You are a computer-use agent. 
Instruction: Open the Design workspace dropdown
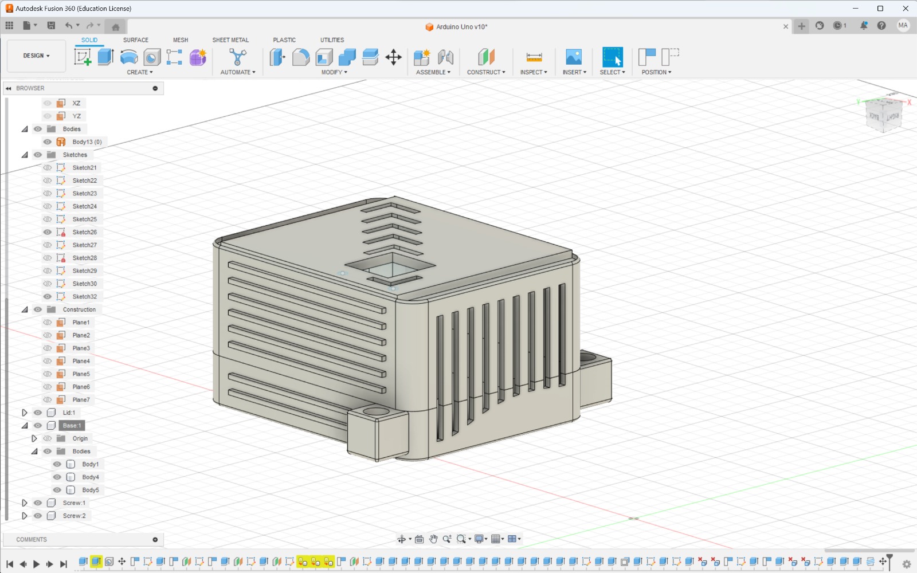(x=36, y=56)
